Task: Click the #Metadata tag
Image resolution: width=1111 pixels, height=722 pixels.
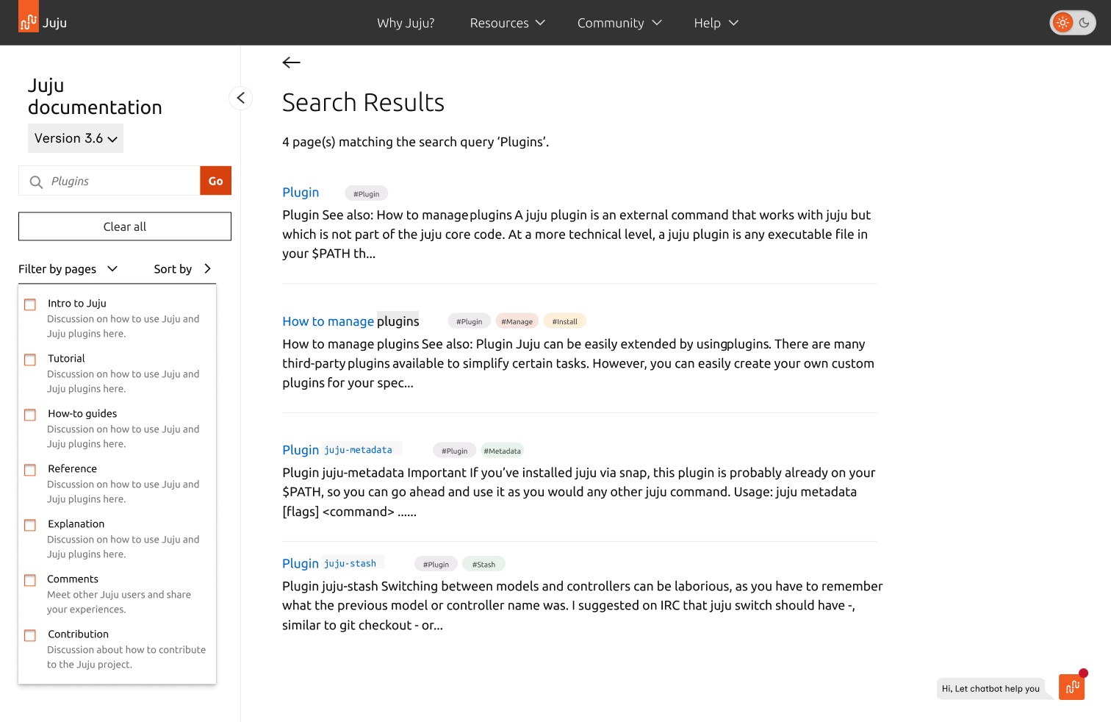Action: [x=502, y=451]
